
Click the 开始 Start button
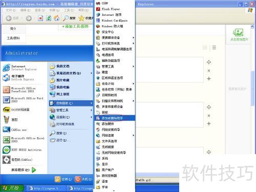(12, 188)
